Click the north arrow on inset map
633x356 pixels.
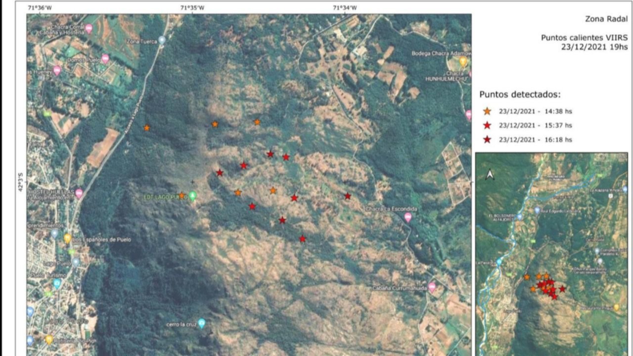point(490,175)
